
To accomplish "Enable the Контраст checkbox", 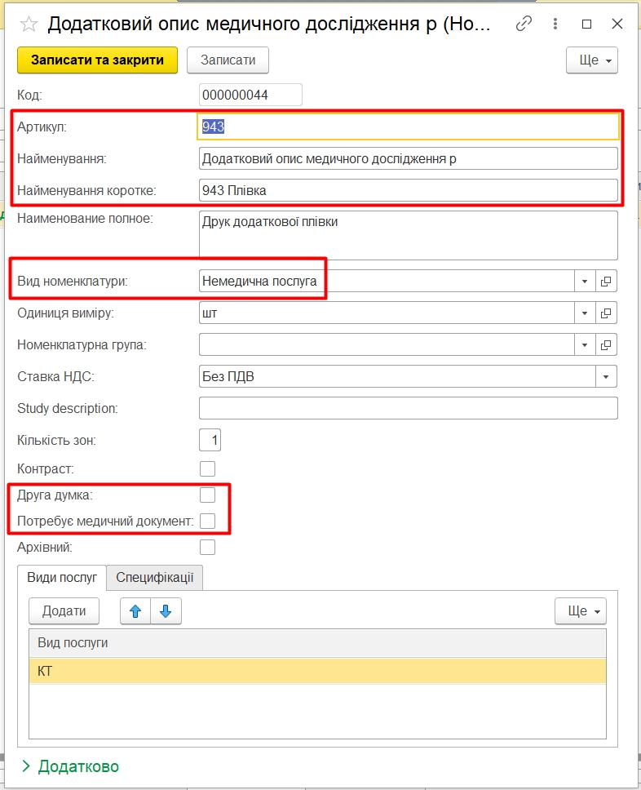I will coord(208,468).
